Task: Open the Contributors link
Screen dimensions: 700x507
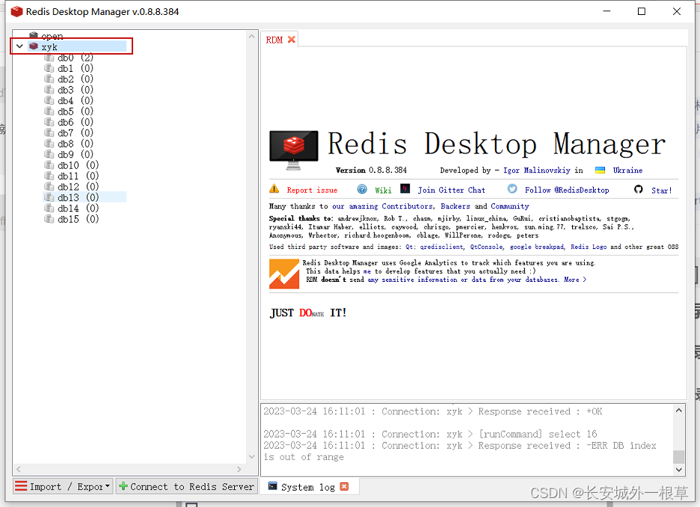Action: 407,206
